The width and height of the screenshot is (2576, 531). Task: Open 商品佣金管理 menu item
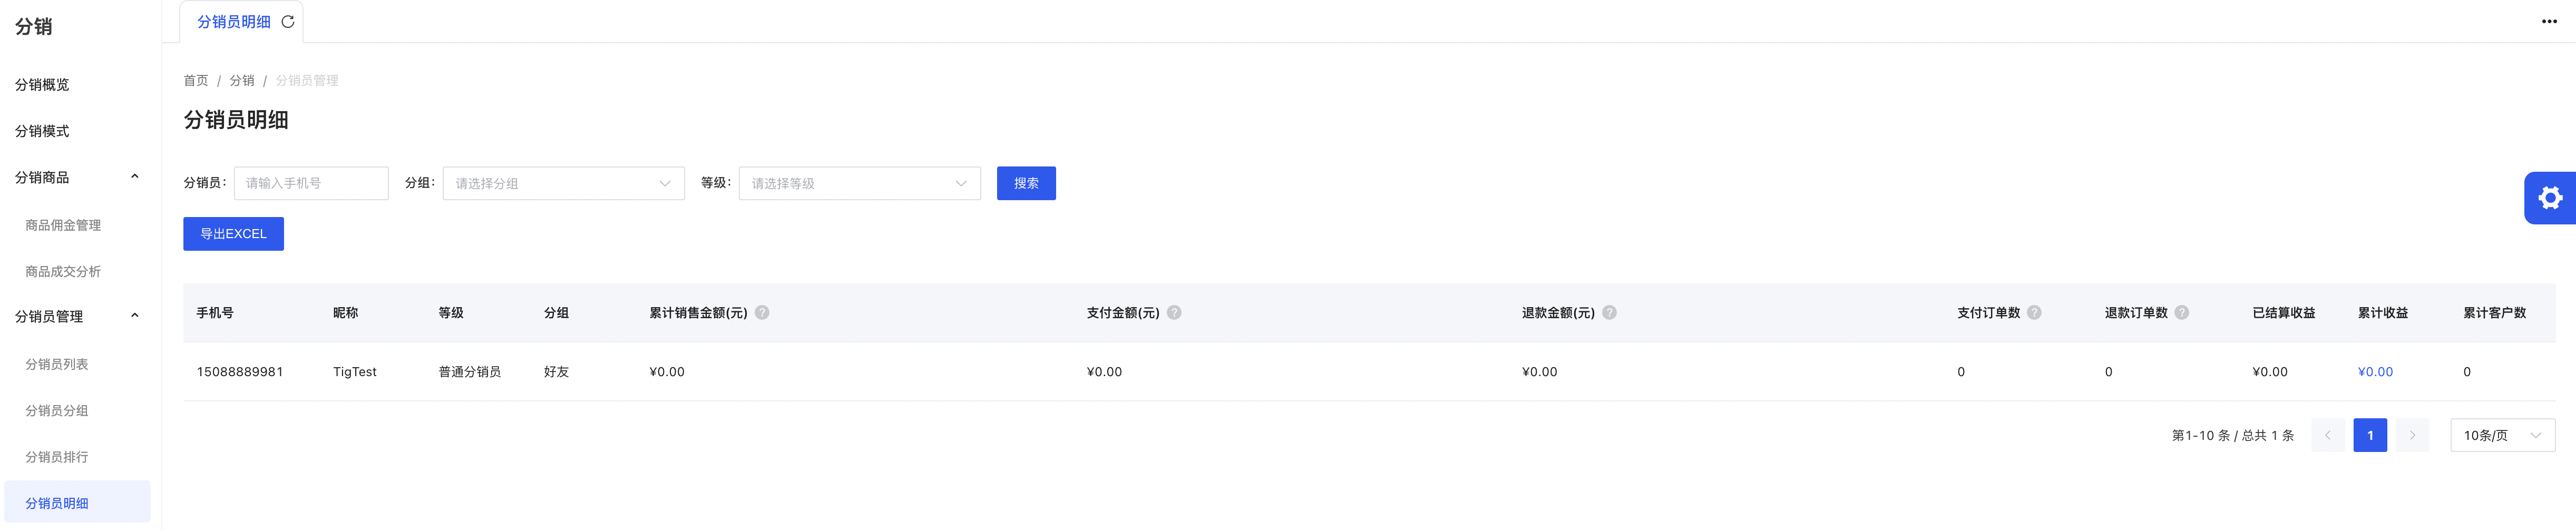point(63,225)
